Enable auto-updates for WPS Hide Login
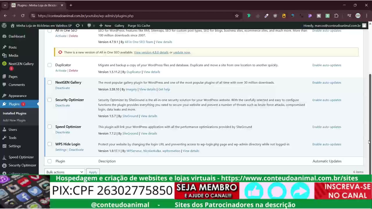Screen dimensions: 372x209 [x=327, y=144]
